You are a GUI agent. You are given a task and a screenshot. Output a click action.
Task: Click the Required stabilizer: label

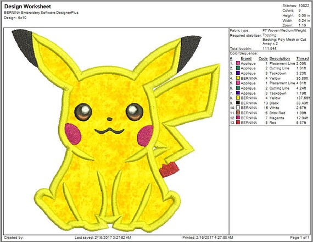(245, 36)
